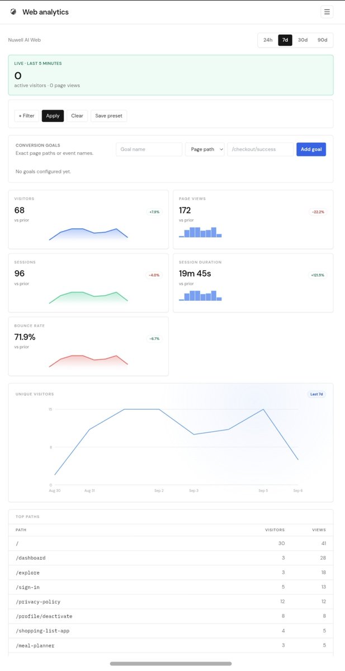The image size is (345, 671).
Task: Select the 24h time range
Action: [x=268, y=40]
